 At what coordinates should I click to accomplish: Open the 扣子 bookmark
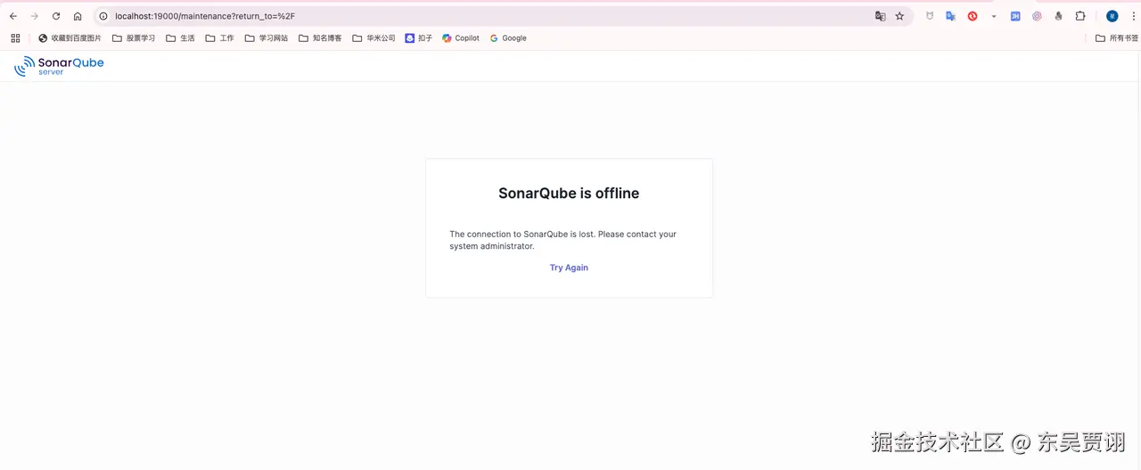pyautogui.click(x=419, y=38)
